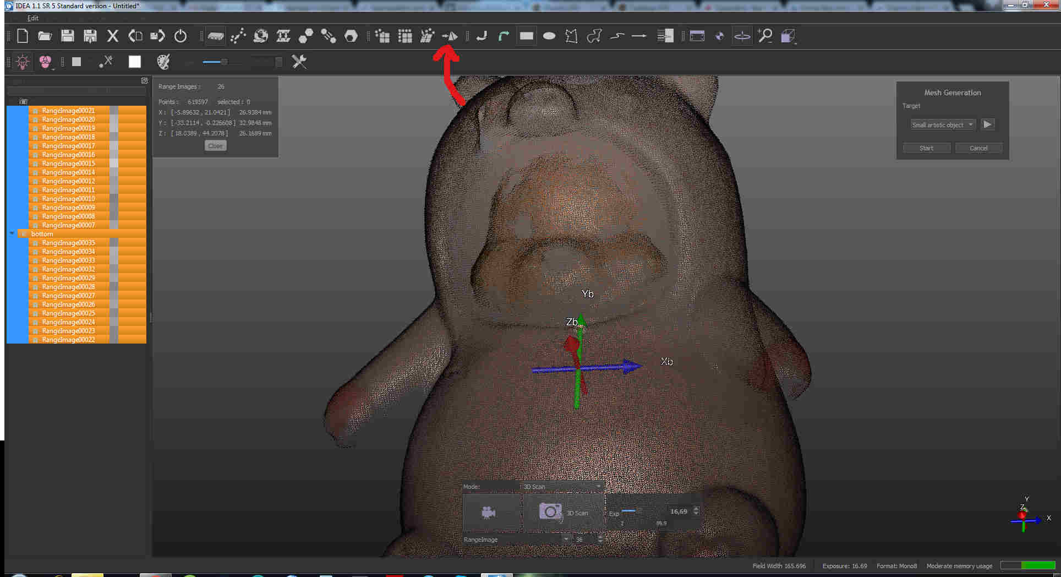
Task: Save the project with the first floppy disk icon
Action: [67, 36]
